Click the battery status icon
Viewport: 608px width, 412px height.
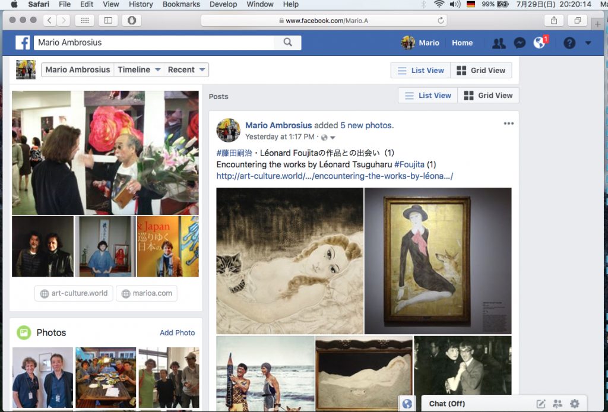pos(502,4)
